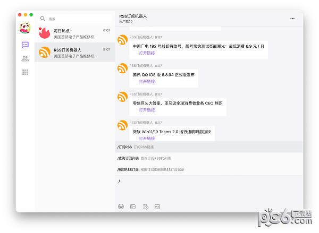Click the 零售巨头大管家 message text
319x233 pixels.
178,103
